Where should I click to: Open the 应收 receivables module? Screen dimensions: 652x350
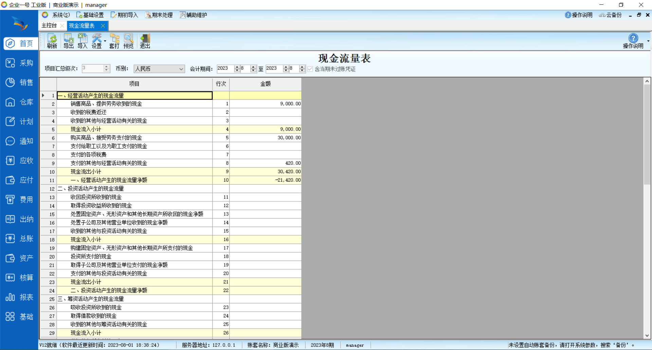coord(20,161)
